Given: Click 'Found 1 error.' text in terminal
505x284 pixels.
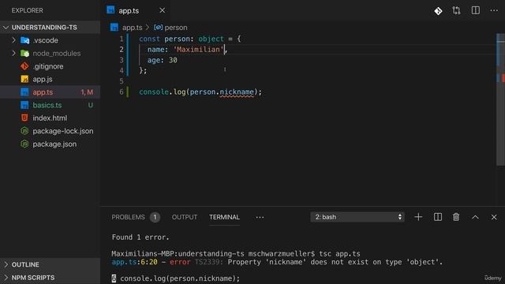Looking at the screenshot, I should point(140,237).
